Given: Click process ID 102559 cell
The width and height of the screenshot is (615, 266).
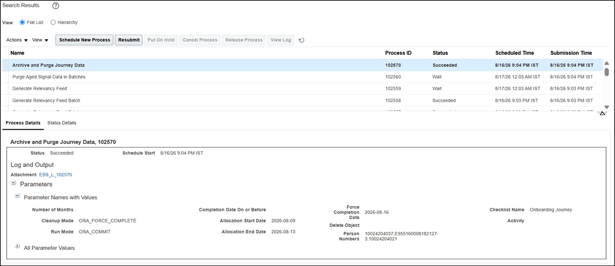Looking at the screenshot, I should [x=392, y=88].
